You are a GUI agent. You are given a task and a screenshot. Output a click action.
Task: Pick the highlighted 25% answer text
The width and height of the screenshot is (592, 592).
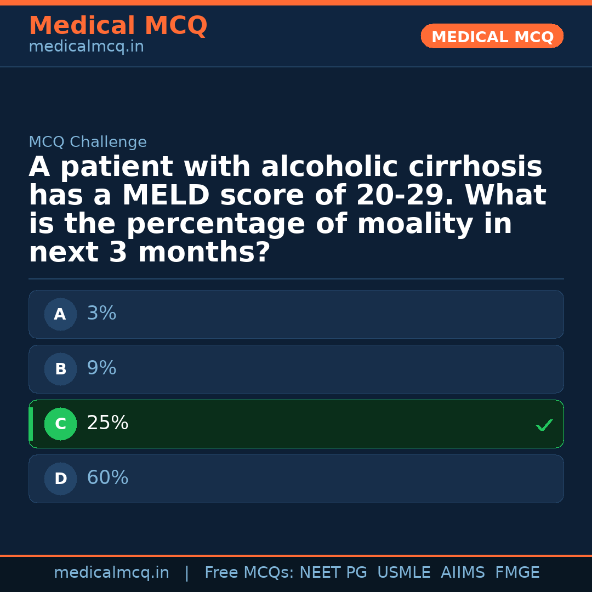pyautogui.click(x=107, y=423)
